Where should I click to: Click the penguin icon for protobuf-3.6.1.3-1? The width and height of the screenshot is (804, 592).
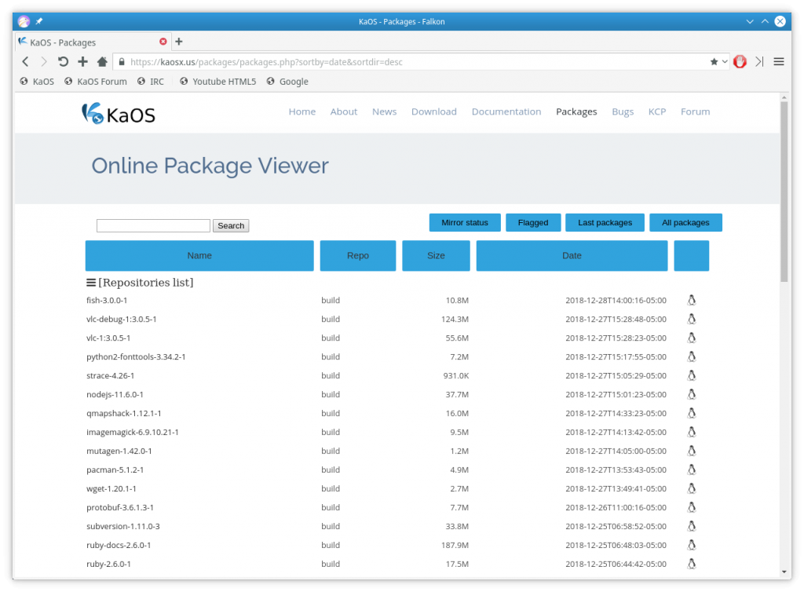pos(691,507)
